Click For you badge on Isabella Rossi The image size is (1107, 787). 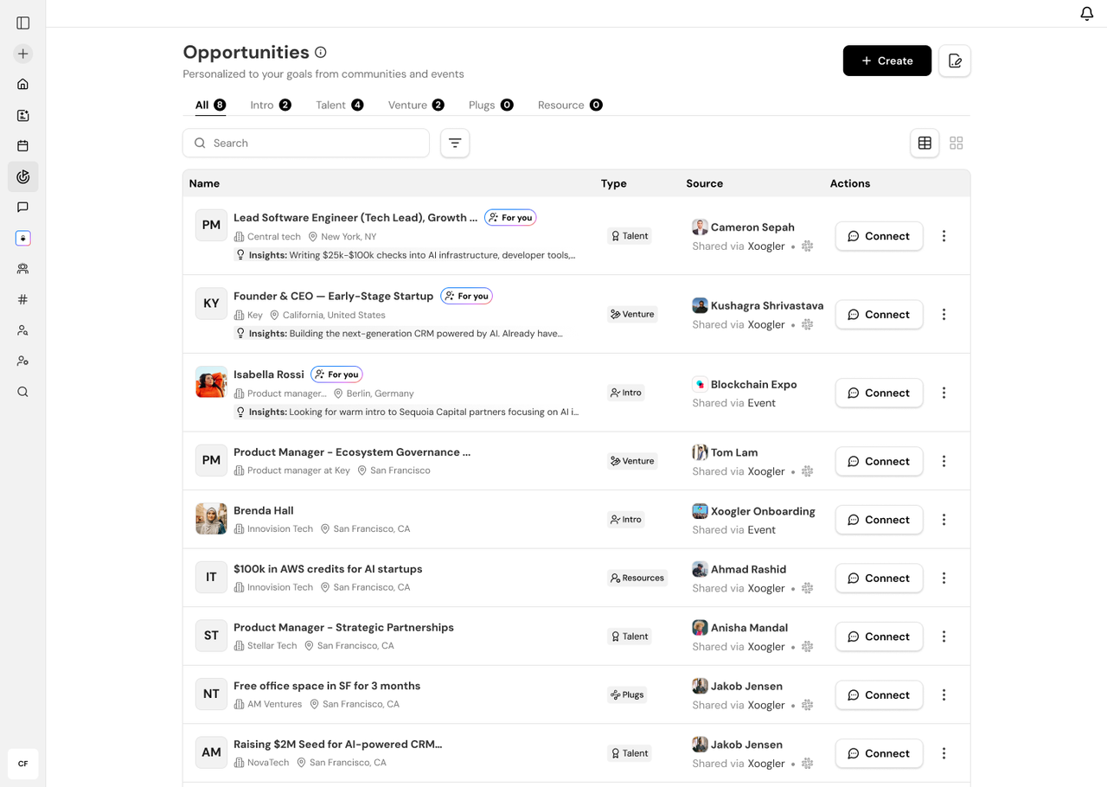(x=336, y=374)
